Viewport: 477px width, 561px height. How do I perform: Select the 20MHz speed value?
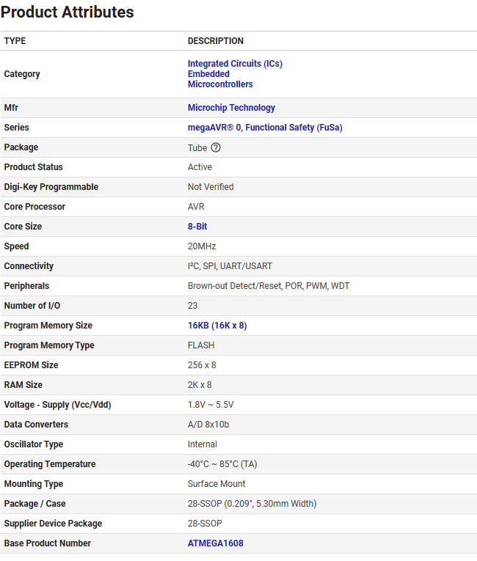tap(202, 246)
